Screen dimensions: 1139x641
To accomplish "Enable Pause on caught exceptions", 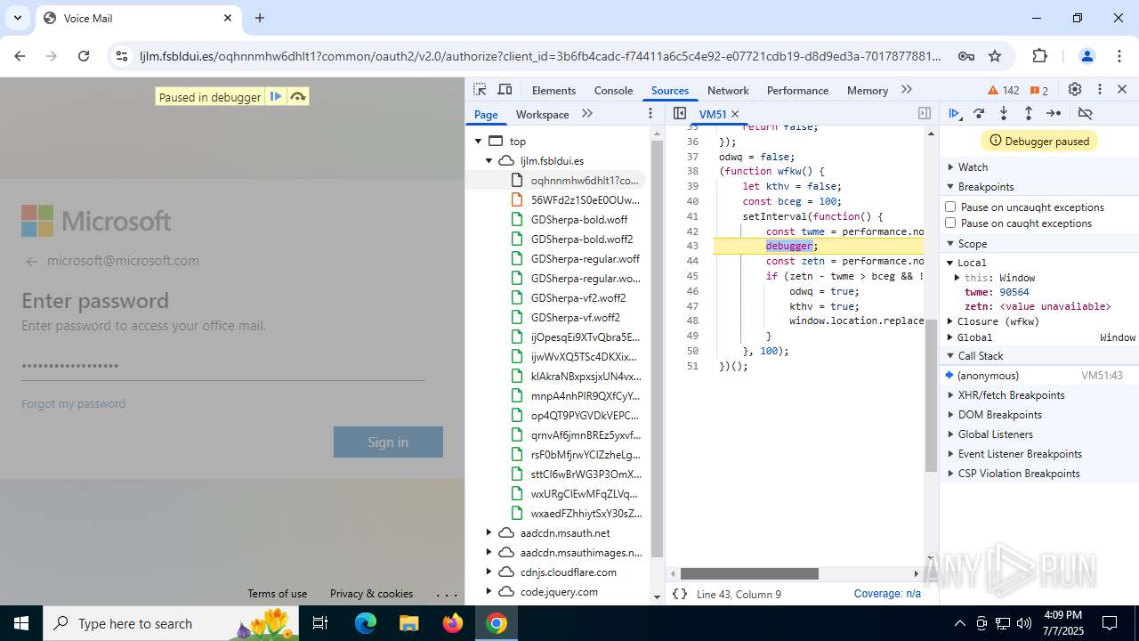I will (x=950, y=223).
